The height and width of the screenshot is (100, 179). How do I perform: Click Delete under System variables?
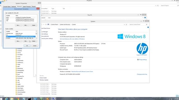(x=34, y=41)
